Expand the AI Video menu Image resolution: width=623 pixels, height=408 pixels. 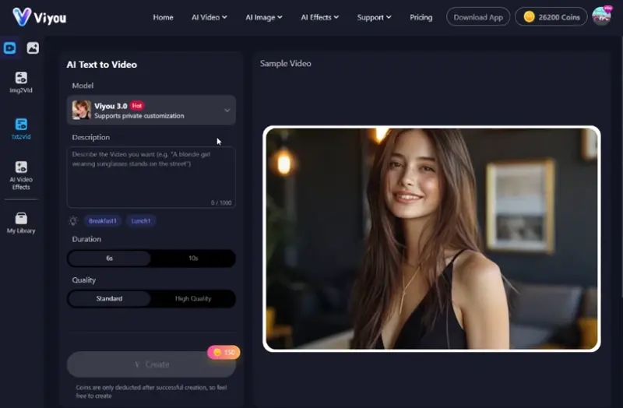209,17
